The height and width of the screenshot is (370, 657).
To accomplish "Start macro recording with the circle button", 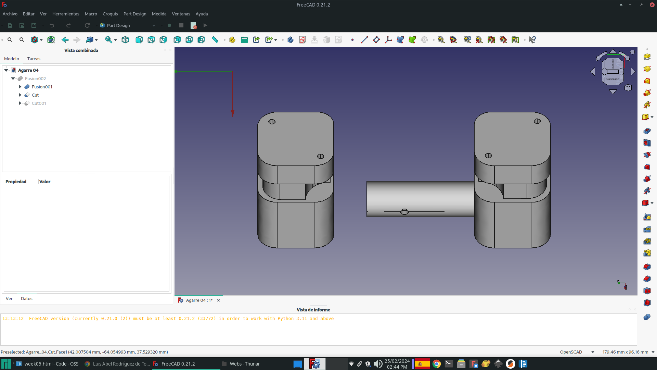I will [169, 25].
